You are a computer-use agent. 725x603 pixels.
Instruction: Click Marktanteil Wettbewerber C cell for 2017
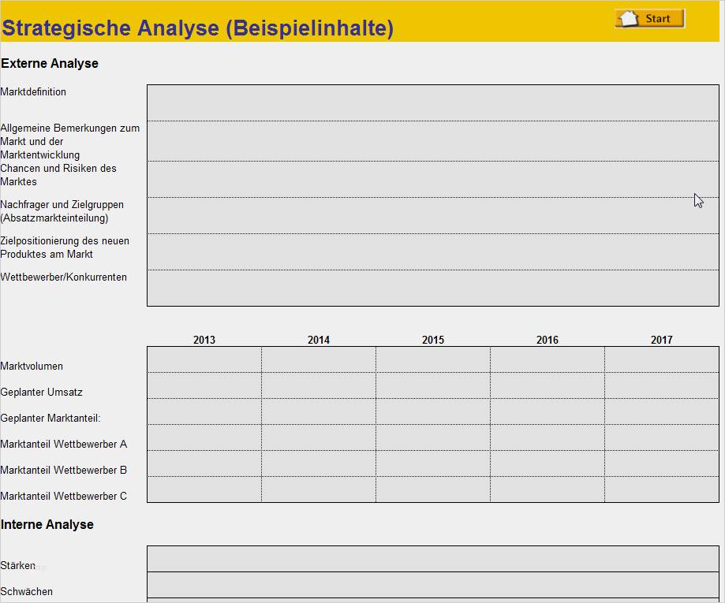pyautogui.click(x=662, y=489)
